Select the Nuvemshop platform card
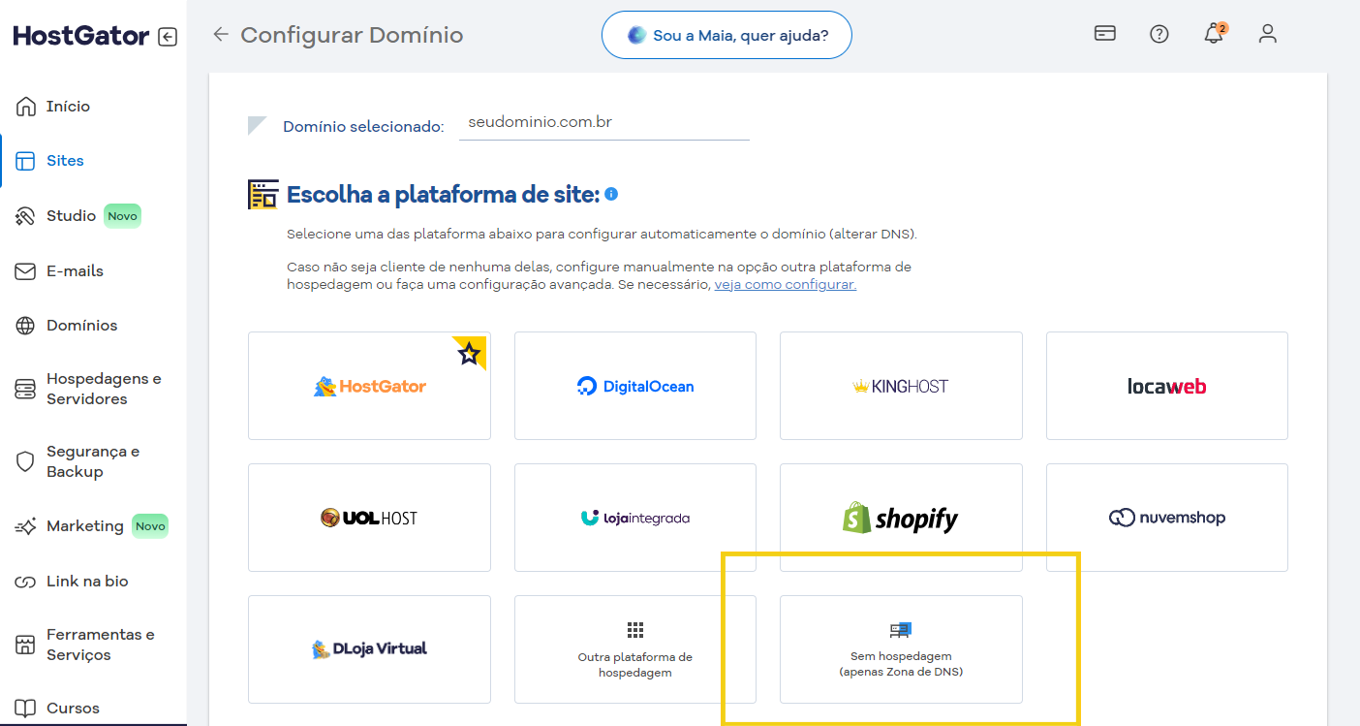 (x=1167, y=518)
